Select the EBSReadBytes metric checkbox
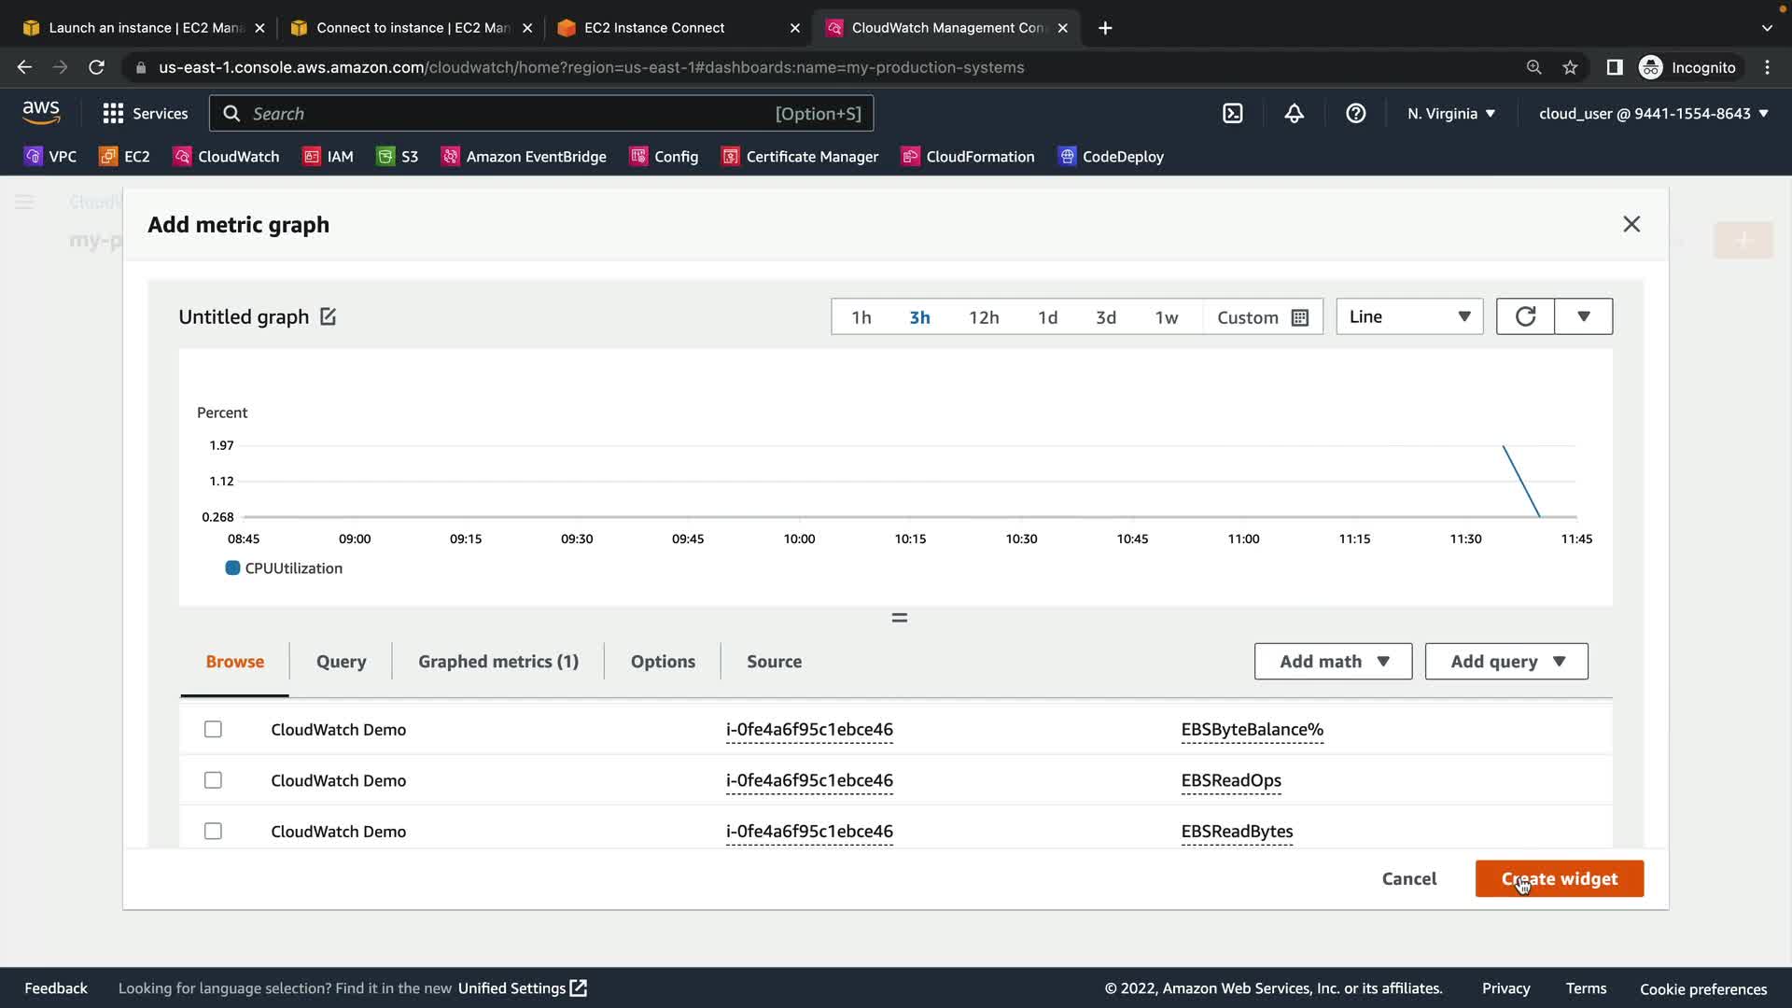Image resolution: width=1792 pixels, height=1008 pixels. click(213, 831)
